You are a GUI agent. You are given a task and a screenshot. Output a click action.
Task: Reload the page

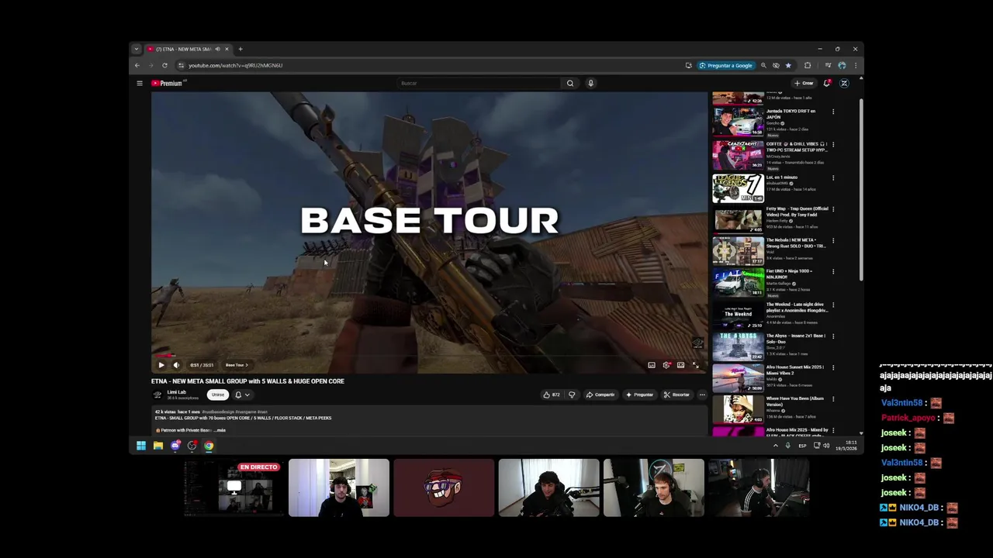pos(164,65)
